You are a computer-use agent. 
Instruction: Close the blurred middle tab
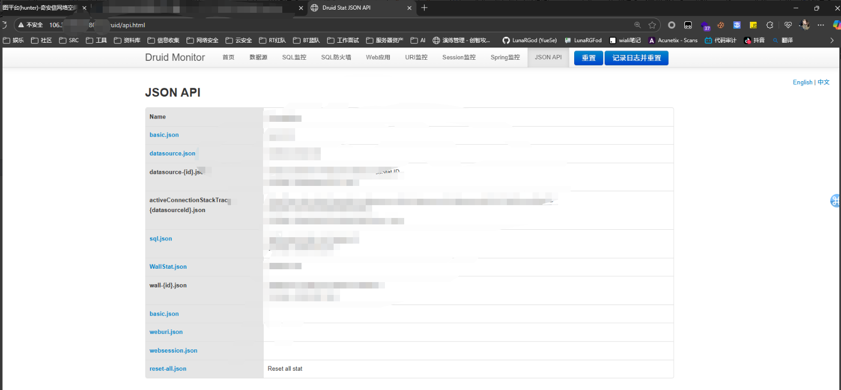[301, 8]
